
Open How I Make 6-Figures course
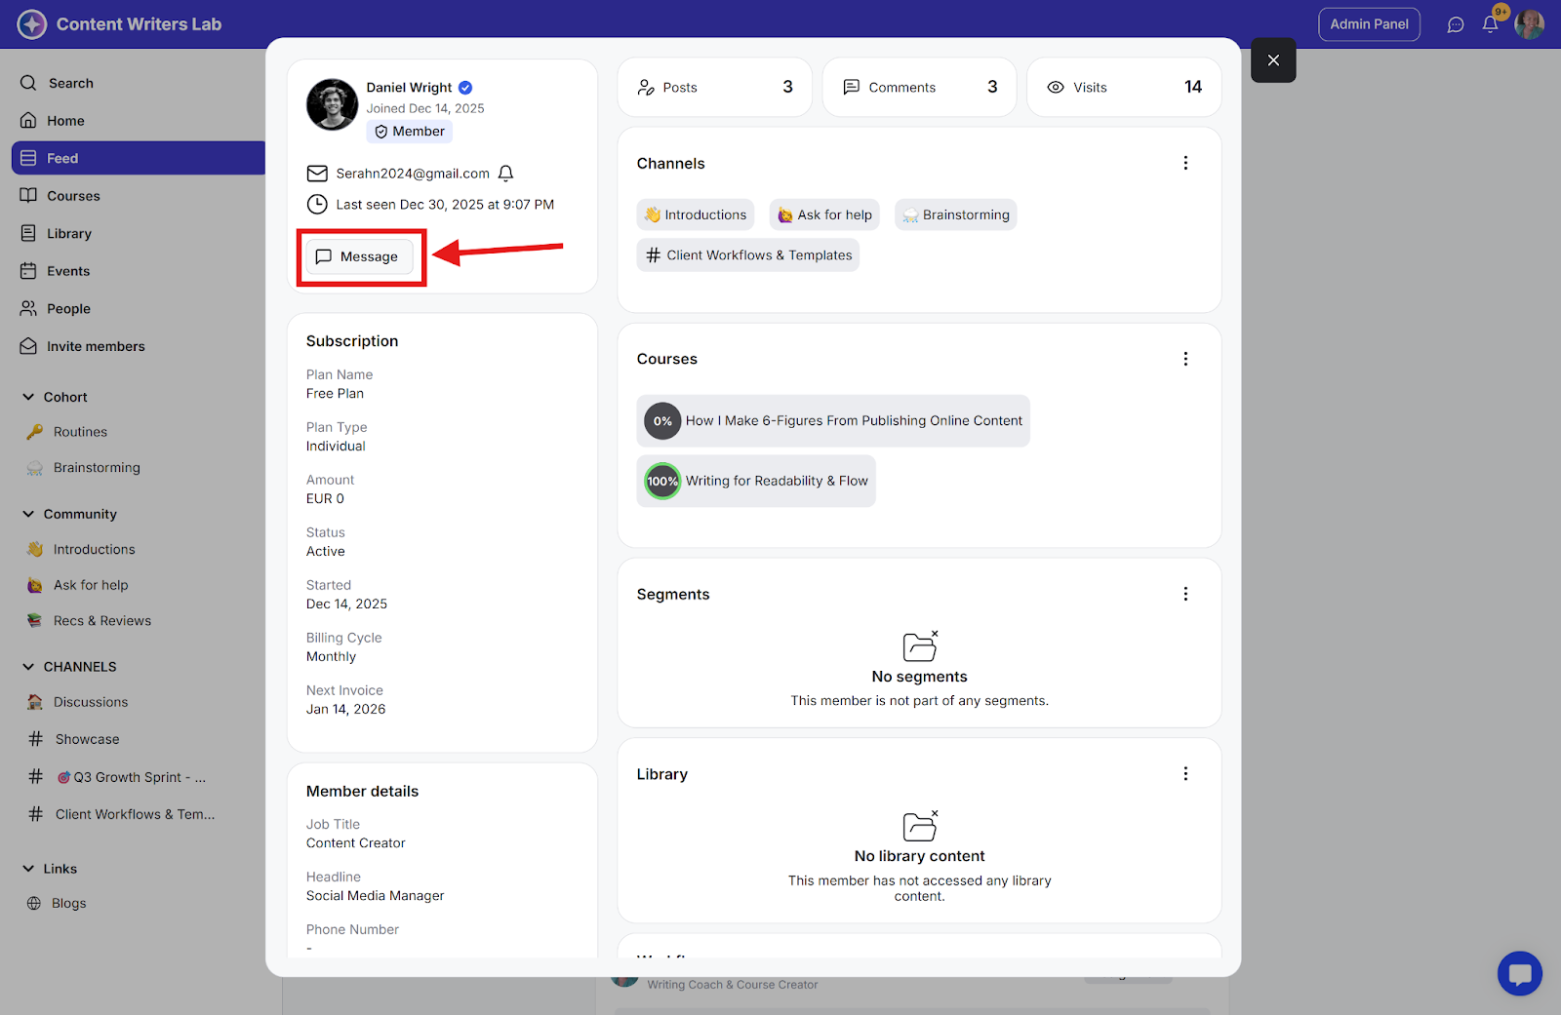(833, 421)
